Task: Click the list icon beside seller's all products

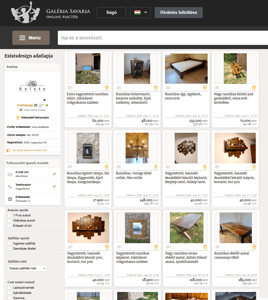Action: tap(9, 150)
